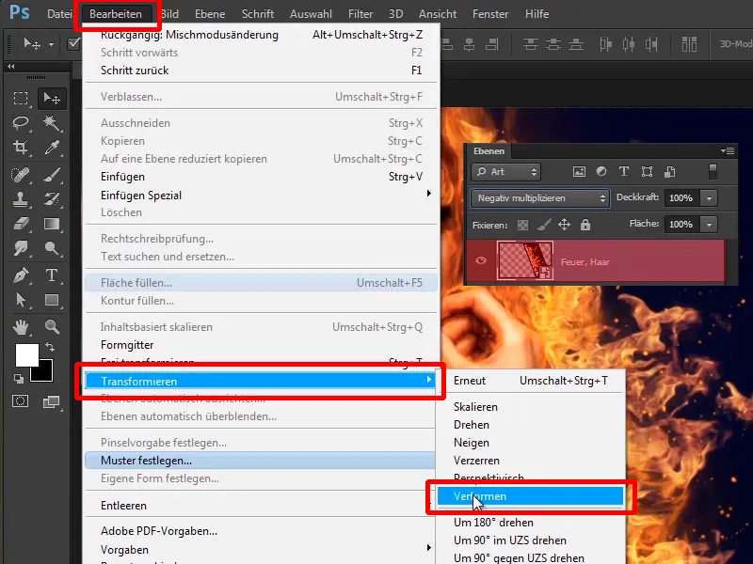Click the white foreground color swatch
This screenshot has width=753, height=564.
(x=25, y=354)
